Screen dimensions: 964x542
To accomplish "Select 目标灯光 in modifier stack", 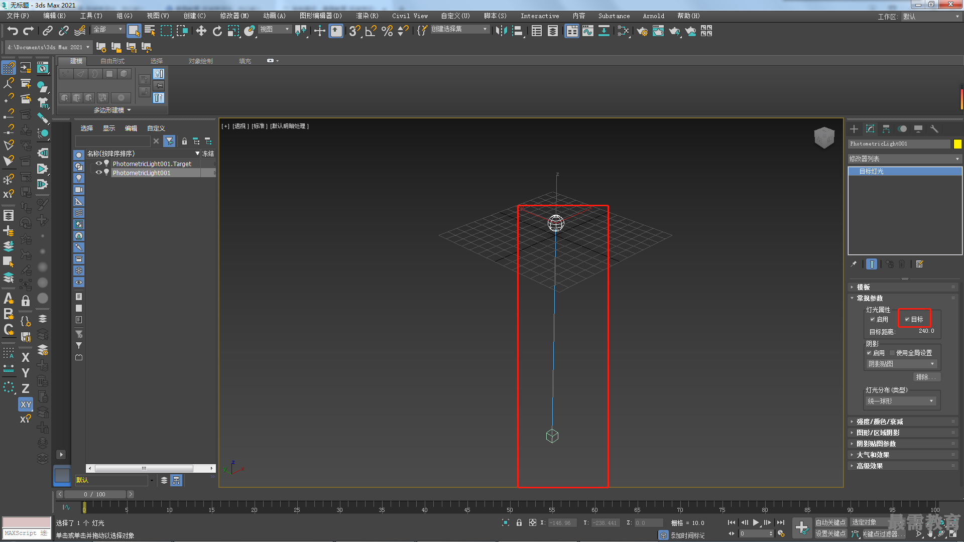I will (x=905, y=172).
